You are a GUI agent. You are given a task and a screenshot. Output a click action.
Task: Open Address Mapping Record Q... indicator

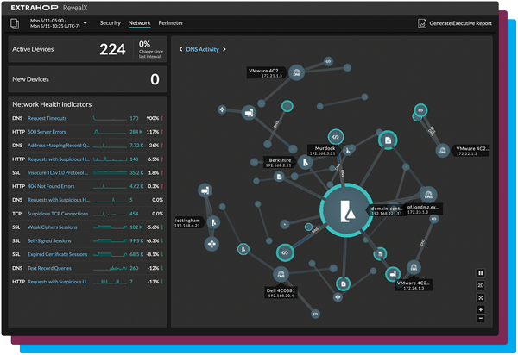coord(59,146)
